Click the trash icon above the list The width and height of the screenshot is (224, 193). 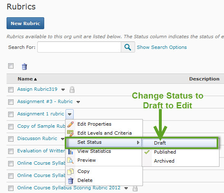(x=24, y=67)
